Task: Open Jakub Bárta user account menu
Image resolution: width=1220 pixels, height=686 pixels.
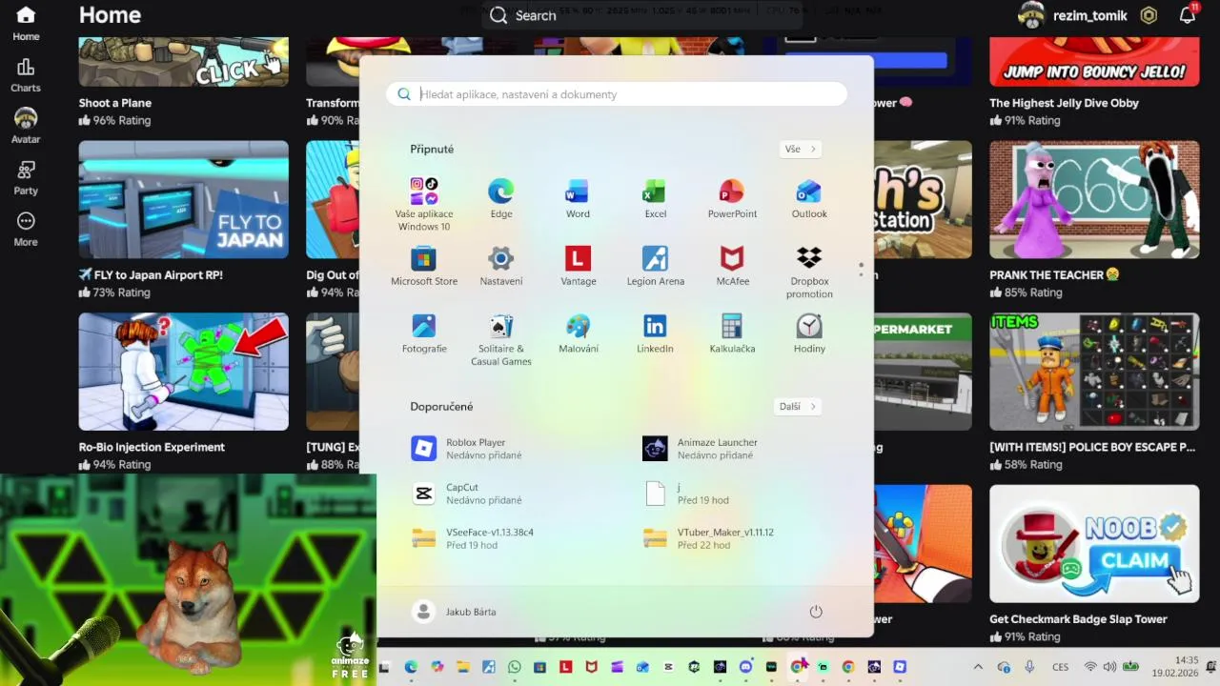Action: pos(455,612)
